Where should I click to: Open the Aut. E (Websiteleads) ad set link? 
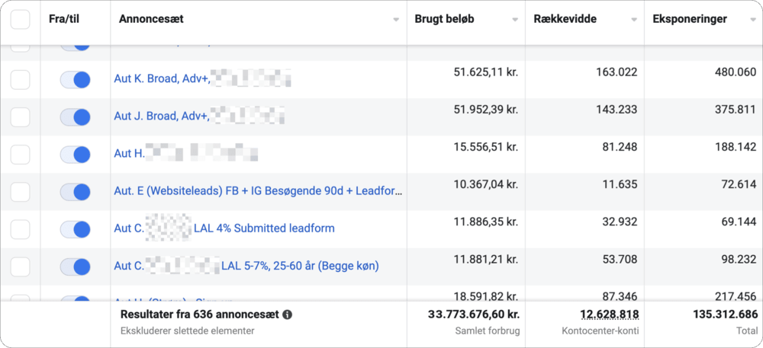[x=258, y=191]
